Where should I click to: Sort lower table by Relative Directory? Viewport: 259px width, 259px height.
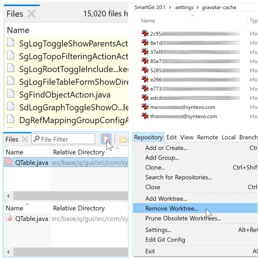[x=79, y=208]
